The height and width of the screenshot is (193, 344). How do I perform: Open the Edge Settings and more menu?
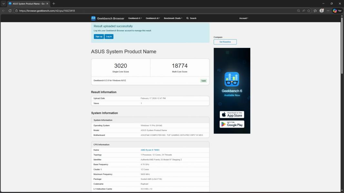pyautogui.click(x=328, y=11)
